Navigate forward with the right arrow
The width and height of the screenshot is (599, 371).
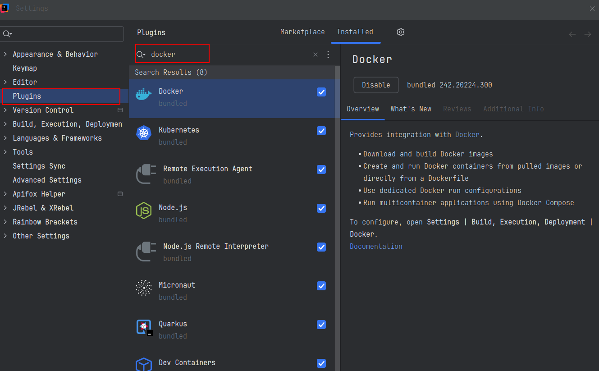[x=588, y=34]
